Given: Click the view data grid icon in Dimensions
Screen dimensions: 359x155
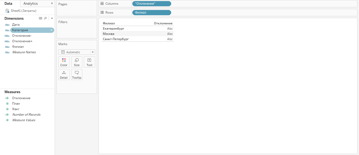Looking at the screenshot, I should click(x=40, y=18).
